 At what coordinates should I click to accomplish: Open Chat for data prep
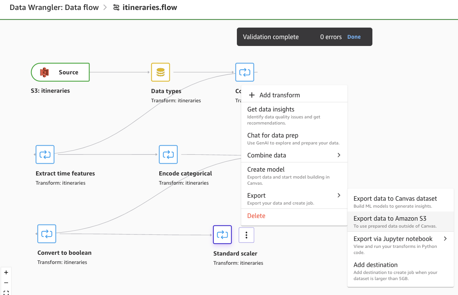[x=294, y=139]
